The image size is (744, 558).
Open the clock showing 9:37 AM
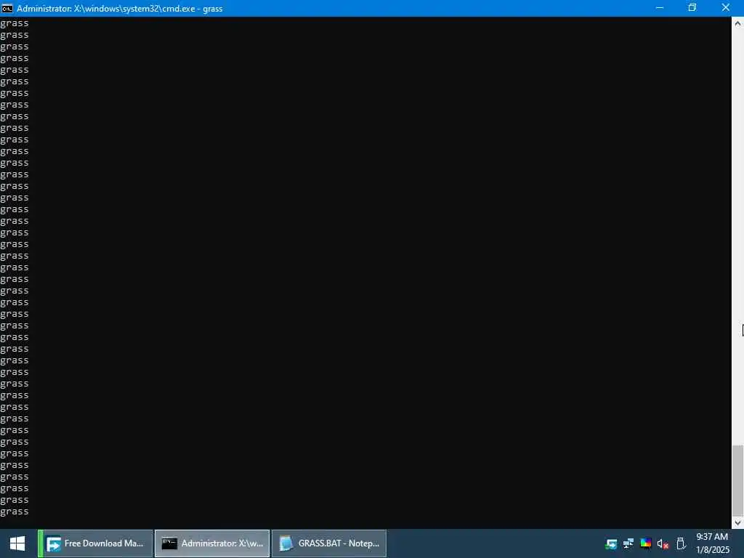point(712,537)
